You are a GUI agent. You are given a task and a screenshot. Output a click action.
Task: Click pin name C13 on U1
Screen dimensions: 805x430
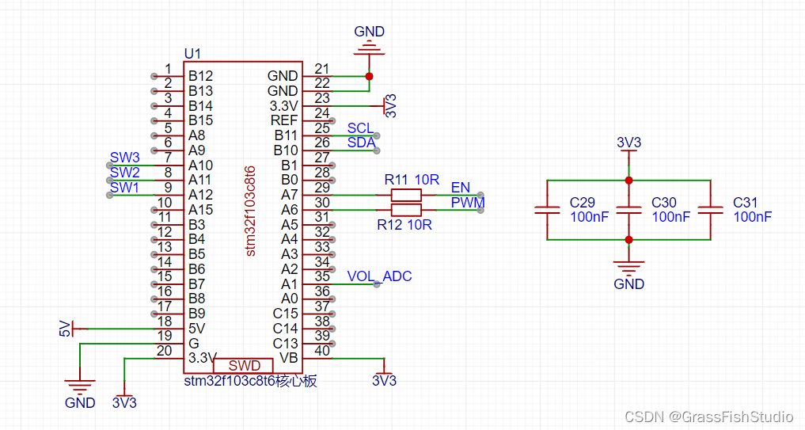tap(286, 343)
